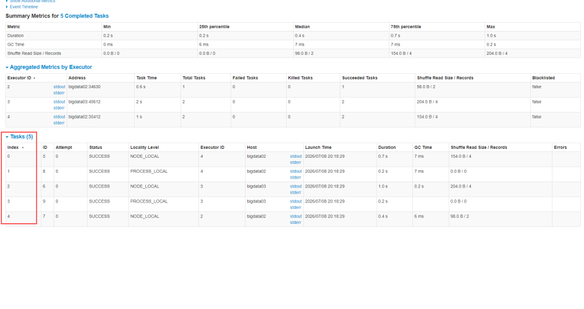The height and width of the screenshot is (309, 584).
Task: Click sort arrow on Index column header
Action: click(x=23, y=147)
